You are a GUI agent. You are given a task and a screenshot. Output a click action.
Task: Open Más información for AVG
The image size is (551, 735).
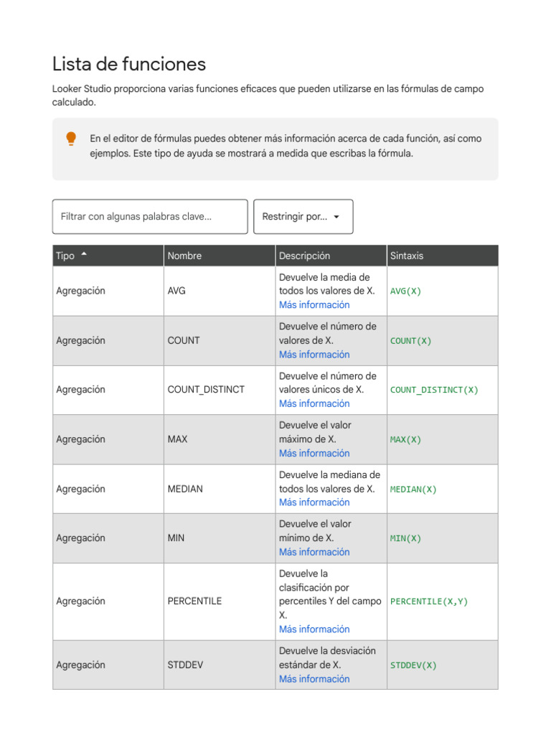(314, 304)
